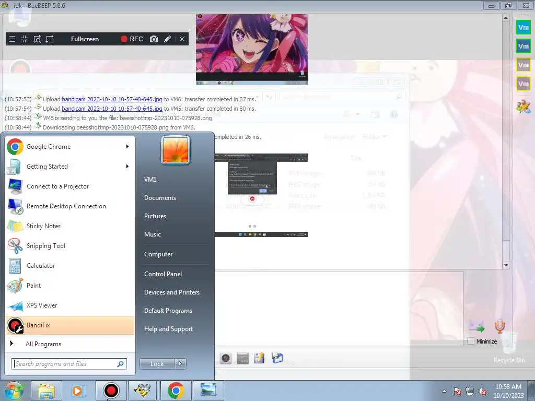Click BeeBEEP voice message microphone icon
535x401 pixels.
[x=500, y=326]
